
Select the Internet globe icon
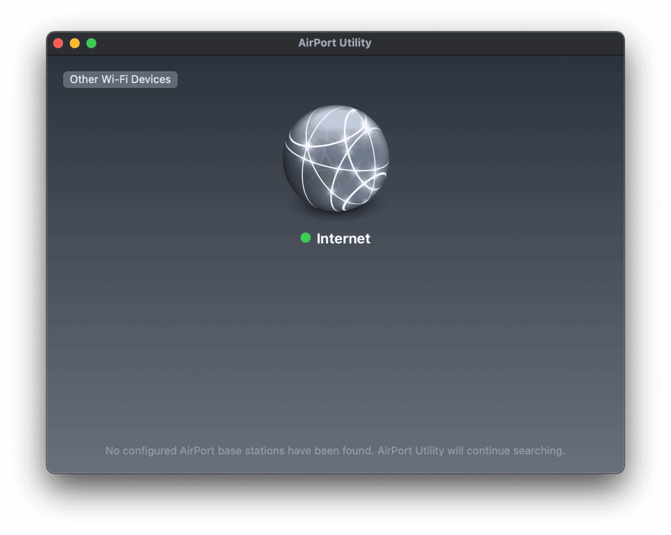[x=335, y=158]
